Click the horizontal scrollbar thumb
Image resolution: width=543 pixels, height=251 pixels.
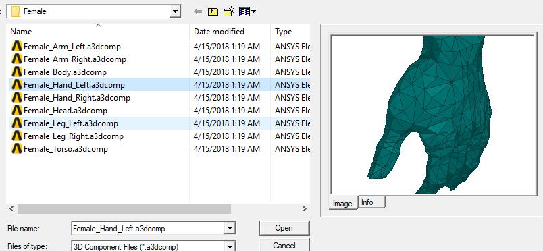point(124,208)
